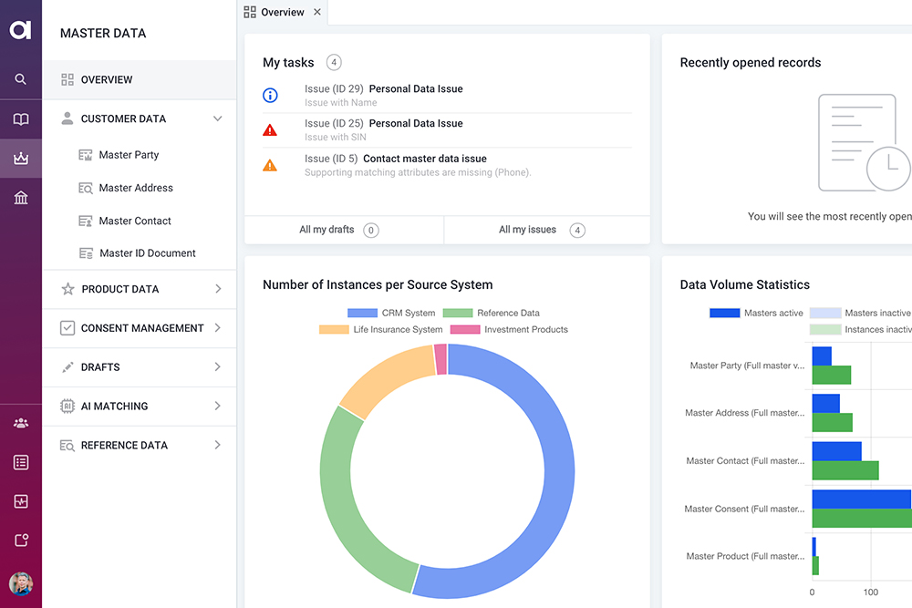
Task: Click the users group sidebar icon
Action: (20, 423)
